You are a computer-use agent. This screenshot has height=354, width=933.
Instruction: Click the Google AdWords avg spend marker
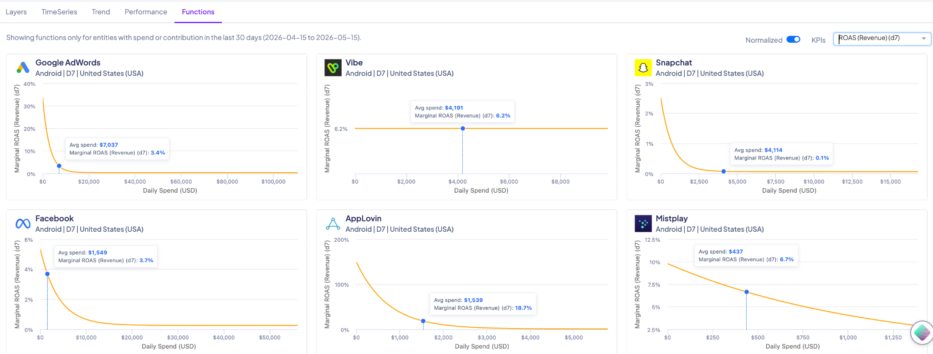tap(59, 166)
